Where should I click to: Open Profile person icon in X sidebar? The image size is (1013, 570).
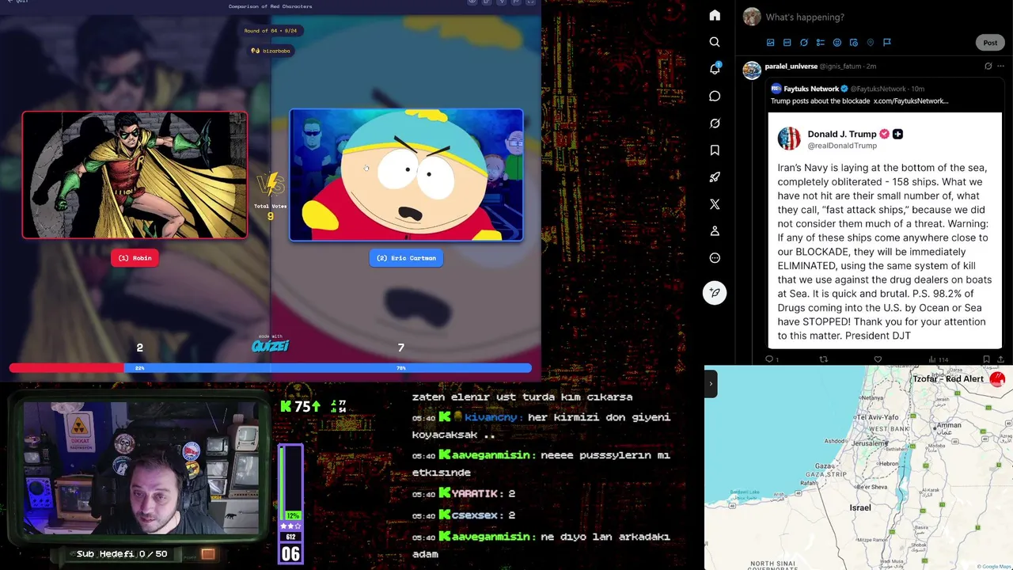pyautogui.click(x=715, y=230)
